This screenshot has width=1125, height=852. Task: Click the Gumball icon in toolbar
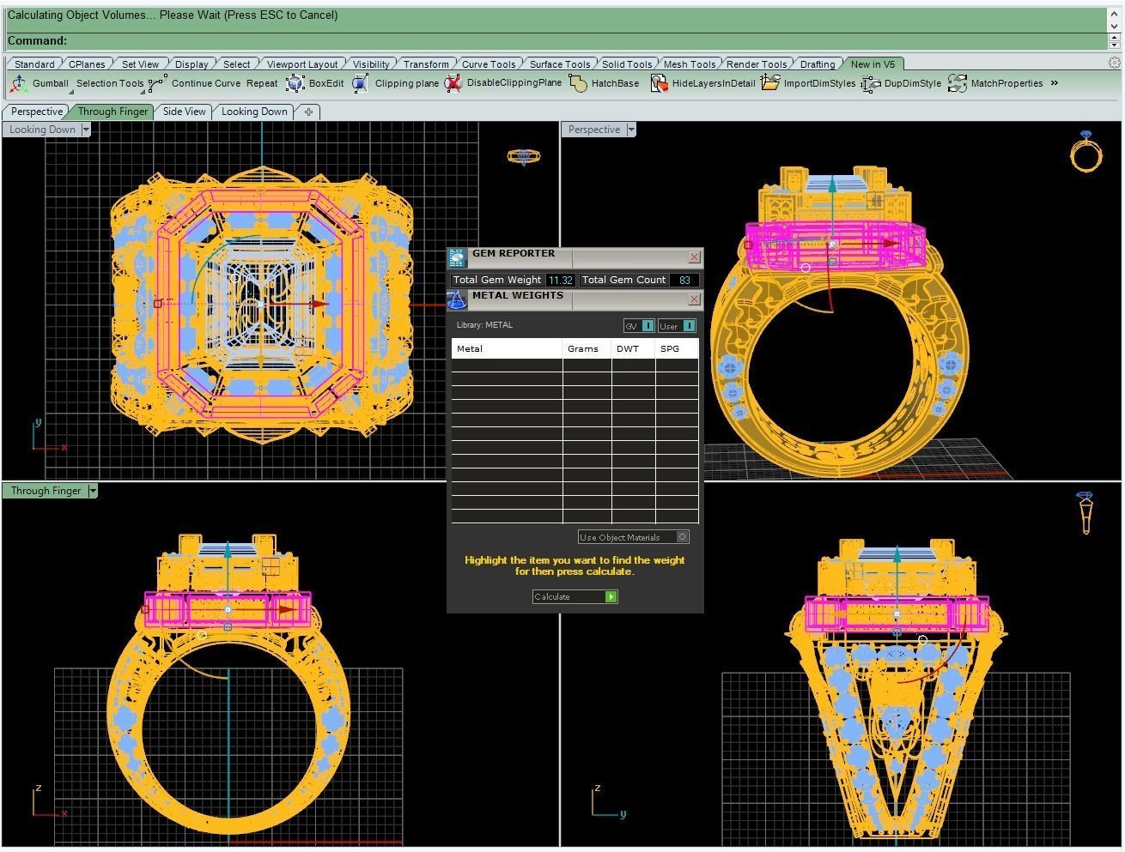point(18,83)
